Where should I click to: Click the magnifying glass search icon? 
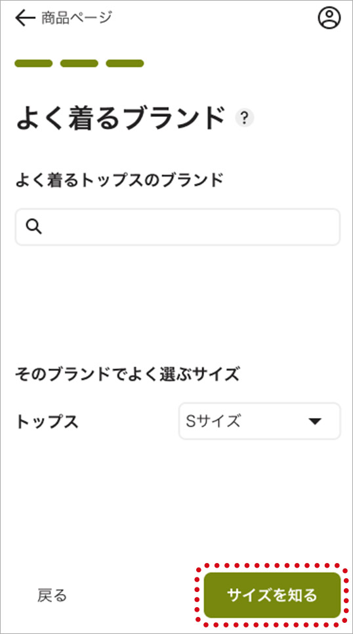pyautogui.click(x=33, y=227)
